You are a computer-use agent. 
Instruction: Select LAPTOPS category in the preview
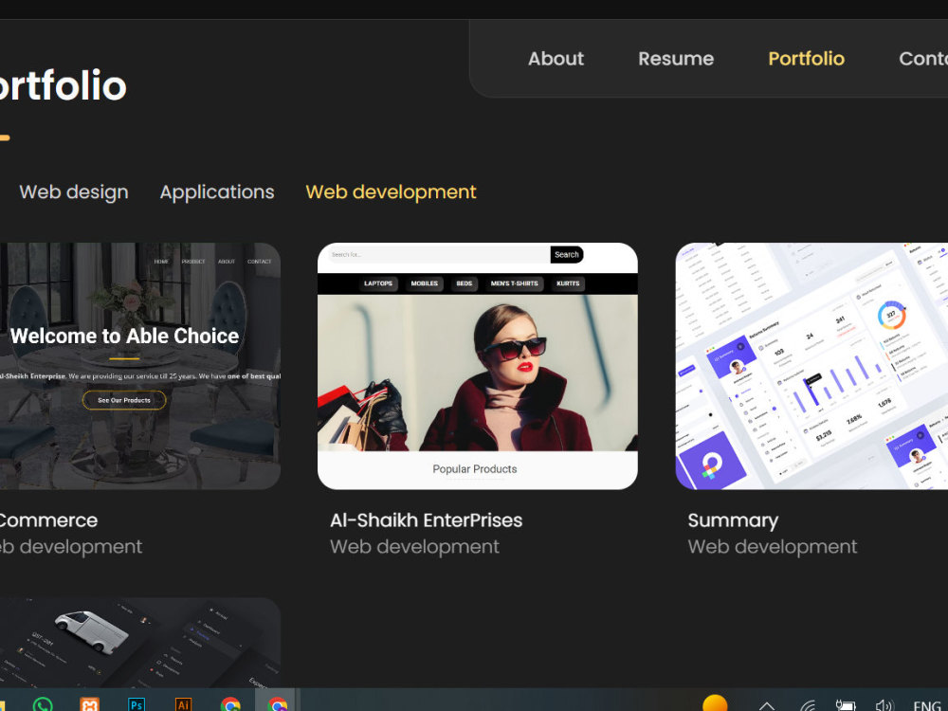point(378,283)
